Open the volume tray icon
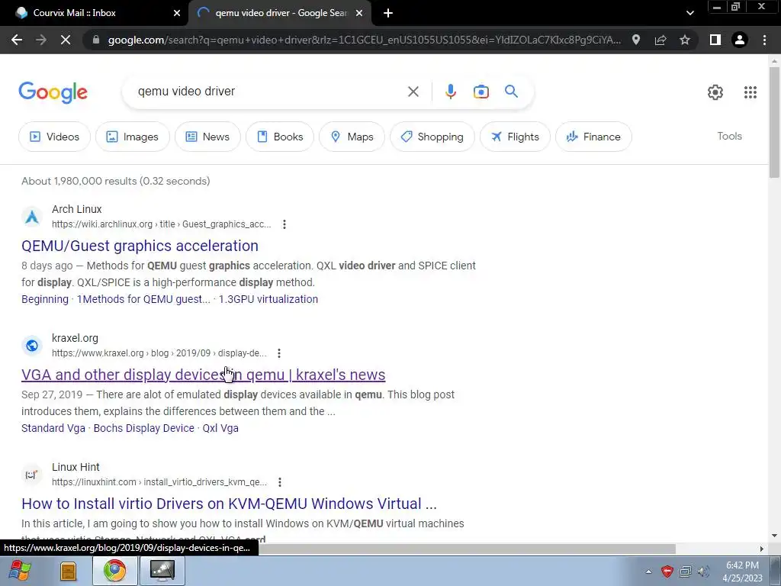Screen dimensions: 781x586 [x=703, y=572]
